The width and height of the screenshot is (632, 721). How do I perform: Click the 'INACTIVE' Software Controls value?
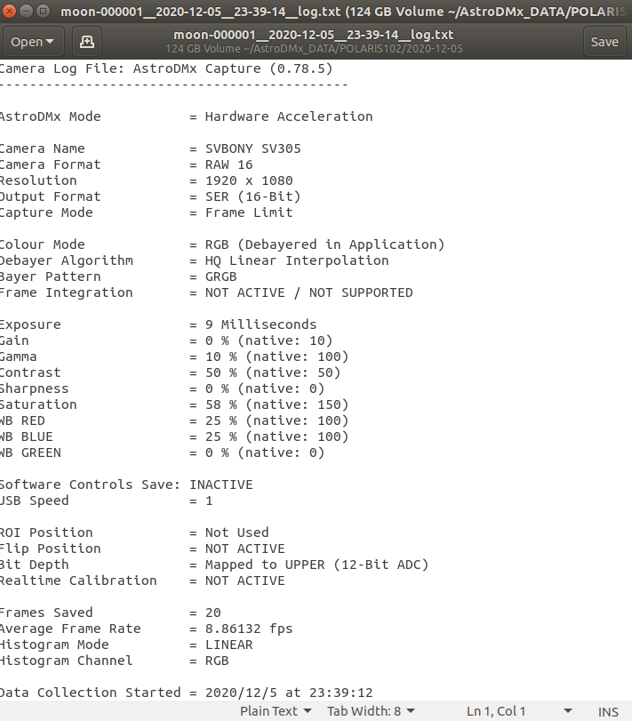click(x=221, y=485)
